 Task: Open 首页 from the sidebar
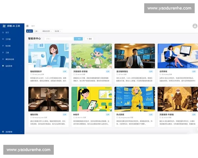(x=7, y=33)
